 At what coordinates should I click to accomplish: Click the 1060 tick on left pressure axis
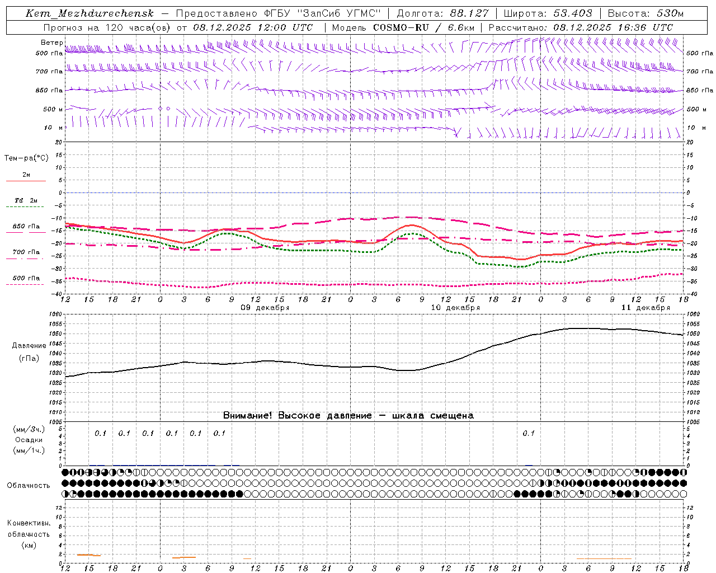55,314
